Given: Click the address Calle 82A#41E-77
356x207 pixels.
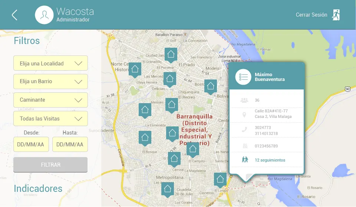Looking at the screenshot, I should 271,111.
